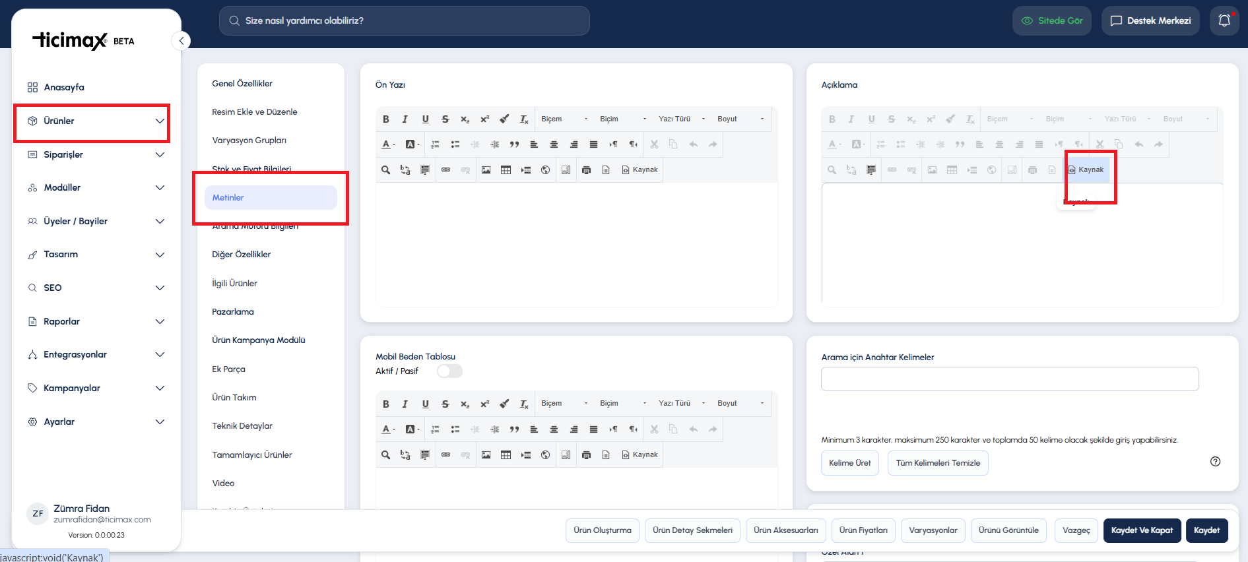Viewport: 1248px width, 562px height.
Task: Open Teknik Detaylar section
Action: (x=242, y=426)
